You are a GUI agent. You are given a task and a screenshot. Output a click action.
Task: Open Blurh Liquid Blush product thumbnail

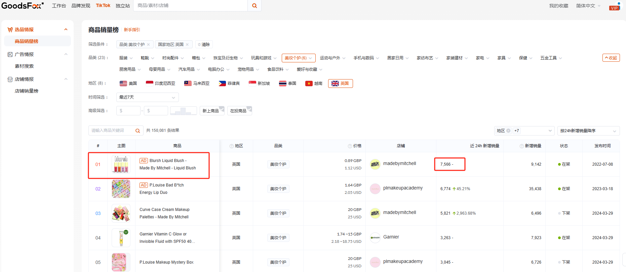point(121,164)
